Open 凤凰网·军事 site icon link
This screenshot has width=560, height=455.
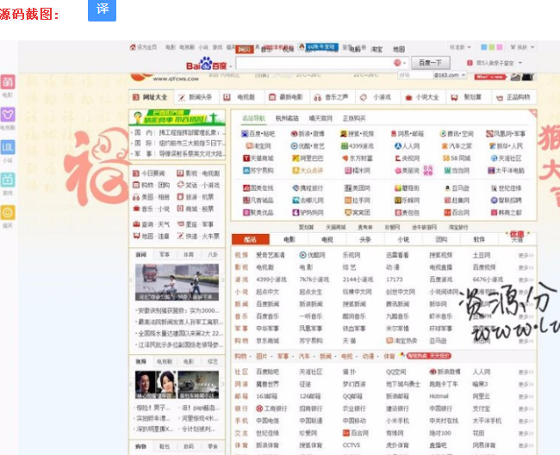(x=506, y=133)
